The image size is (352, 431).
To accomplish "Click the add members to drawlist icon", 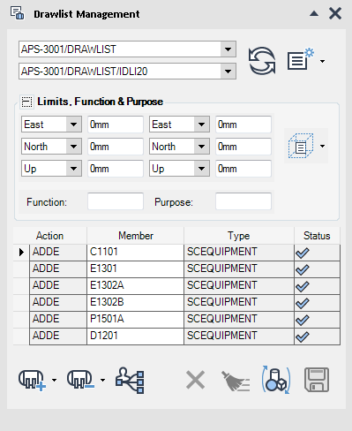I will (x=32, y=380).
